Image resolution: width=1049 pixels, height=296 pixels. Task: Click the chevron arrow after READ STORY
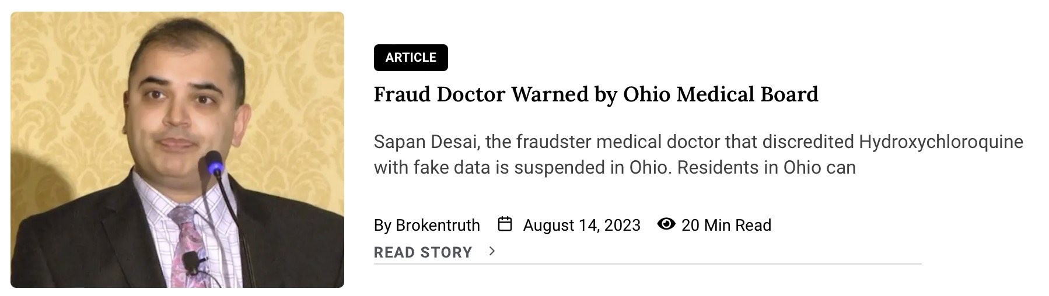[492, 251]
